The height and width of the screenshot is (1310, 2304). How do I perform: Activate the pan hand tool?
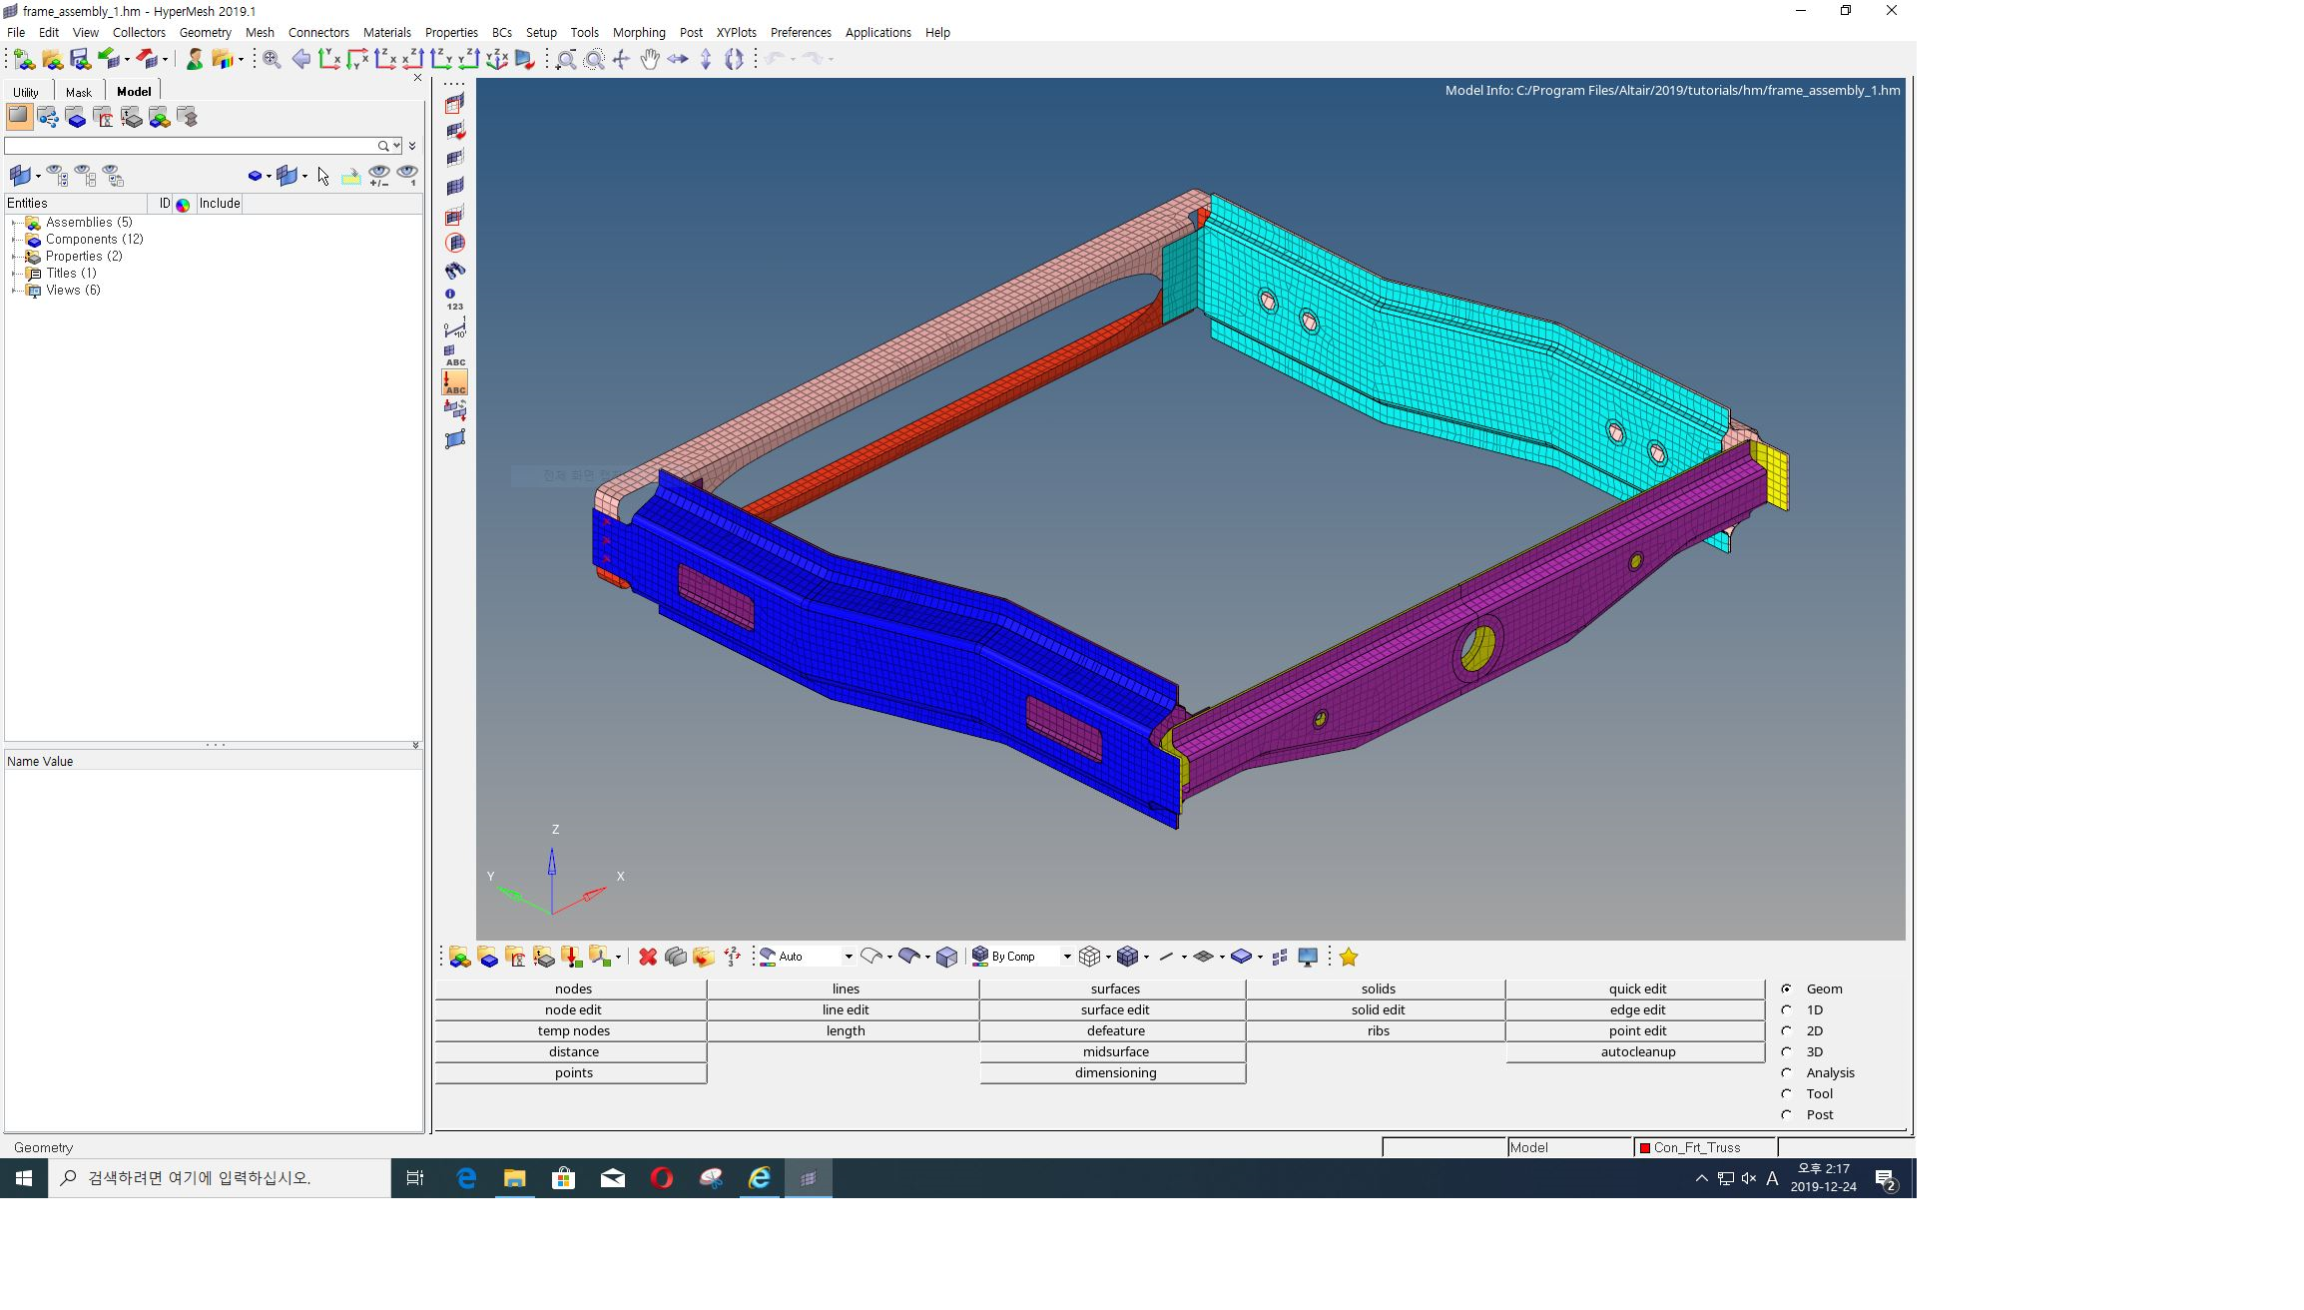coord(650,60)
